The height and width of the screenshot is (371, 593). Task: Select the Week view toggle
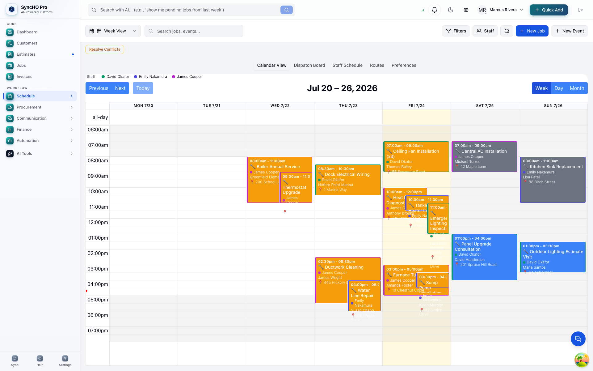tap(541, 88)
